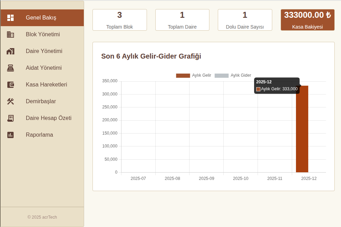Screen dimensions: 341x227
Task: Open the Kasa Bakiyesi card
Action: (x=307, y=20)
